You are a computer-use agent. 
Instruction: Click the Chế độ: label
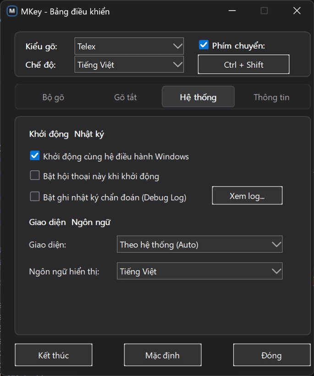41,65
